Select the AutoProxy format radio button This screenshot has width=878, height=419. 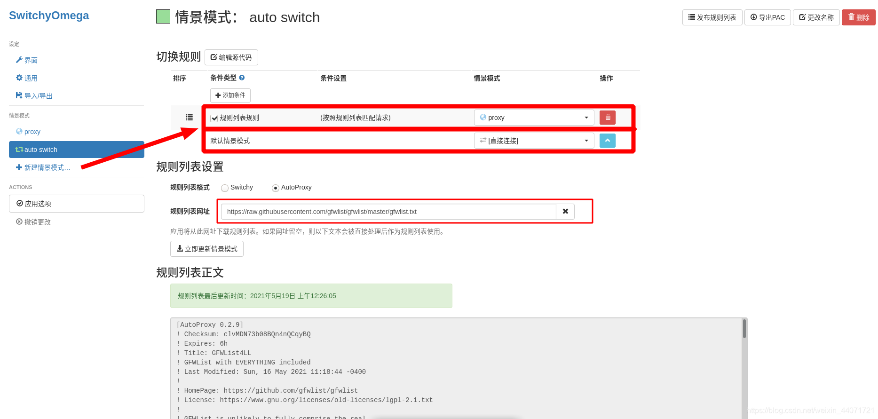point(276,188)
